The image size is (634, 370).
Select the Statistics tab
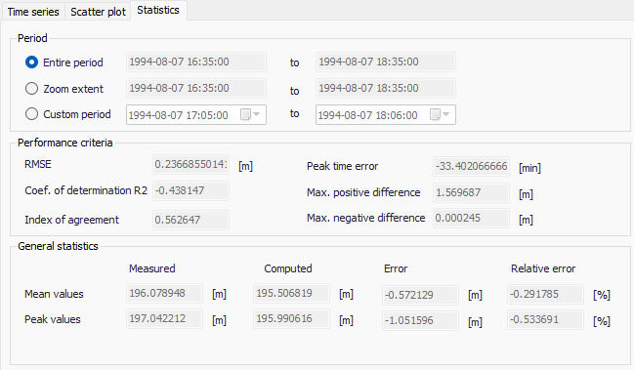click(158, 10)
